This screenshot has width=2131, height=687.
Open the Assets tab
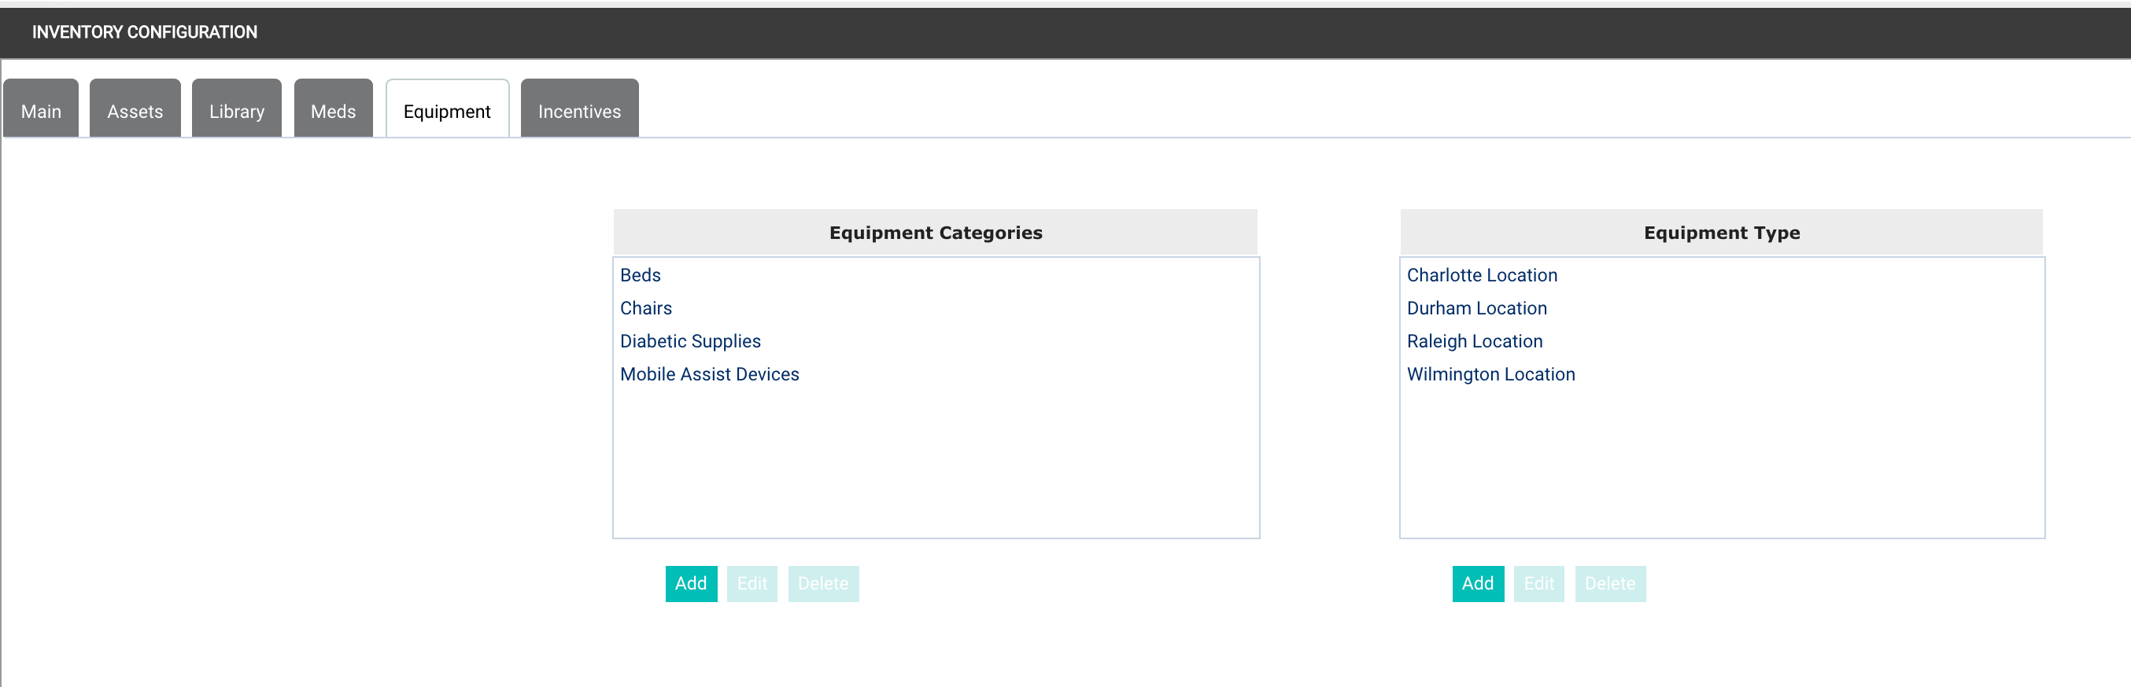click(x=135, y=108)
